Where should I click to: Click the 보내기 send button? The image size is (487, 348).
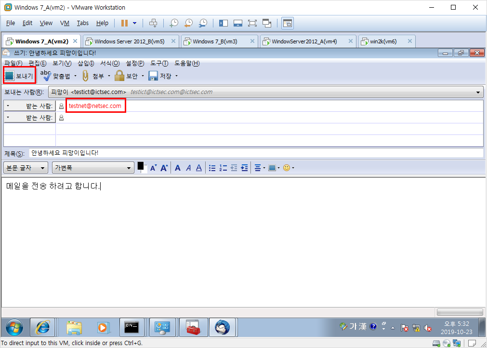coord(19,76)
